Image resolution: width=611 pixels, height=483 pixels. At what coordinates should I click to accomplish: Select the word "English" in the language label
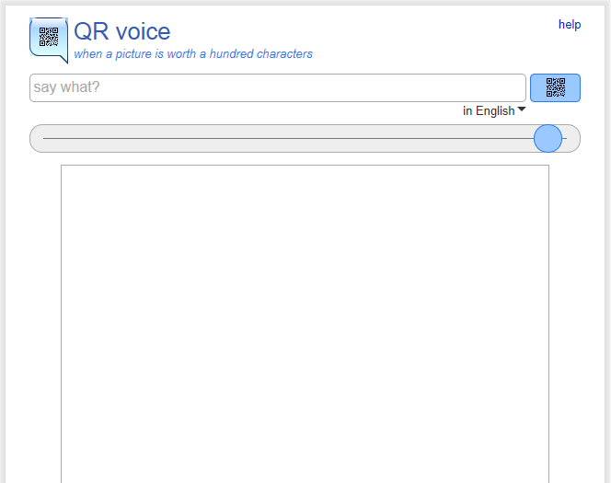tap(495, 110)
